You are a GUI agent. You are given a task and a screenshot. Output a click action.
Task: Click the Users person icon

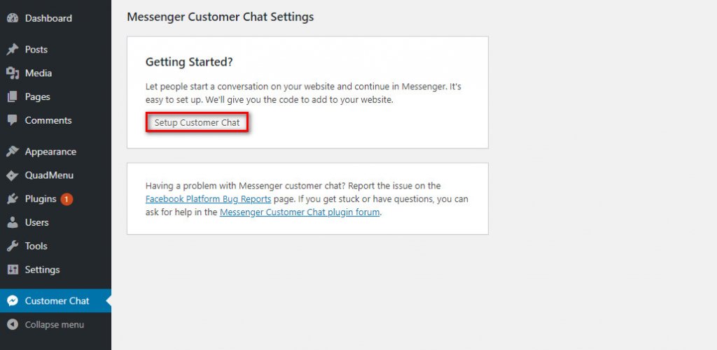point(13,222)
